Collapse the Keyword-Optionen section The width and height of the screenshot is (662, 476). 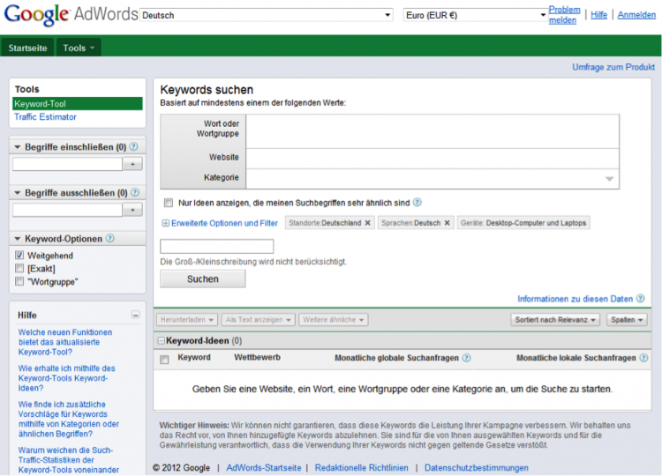point(18,239)
